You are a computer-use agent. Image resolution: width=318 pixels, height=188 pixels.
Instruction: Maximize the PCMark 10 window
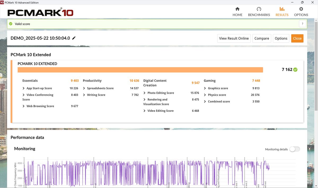pos(302,2)
